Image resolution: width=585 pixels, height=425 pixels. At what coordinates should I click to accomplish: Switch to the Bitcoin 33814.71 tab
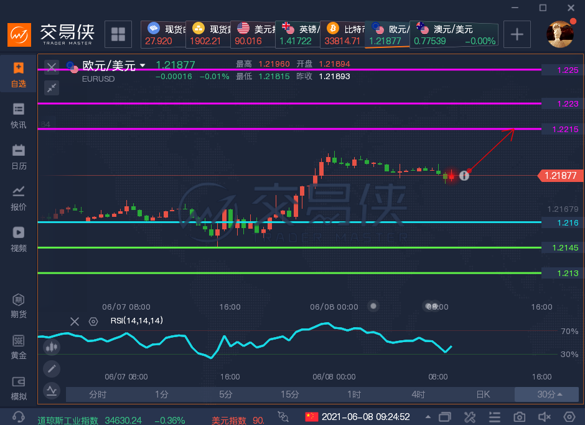[x=342, y=34]
